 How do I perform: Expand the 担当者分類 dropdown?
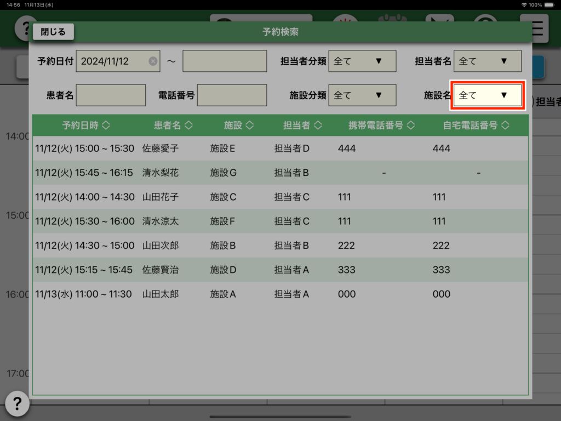point(362,61)
